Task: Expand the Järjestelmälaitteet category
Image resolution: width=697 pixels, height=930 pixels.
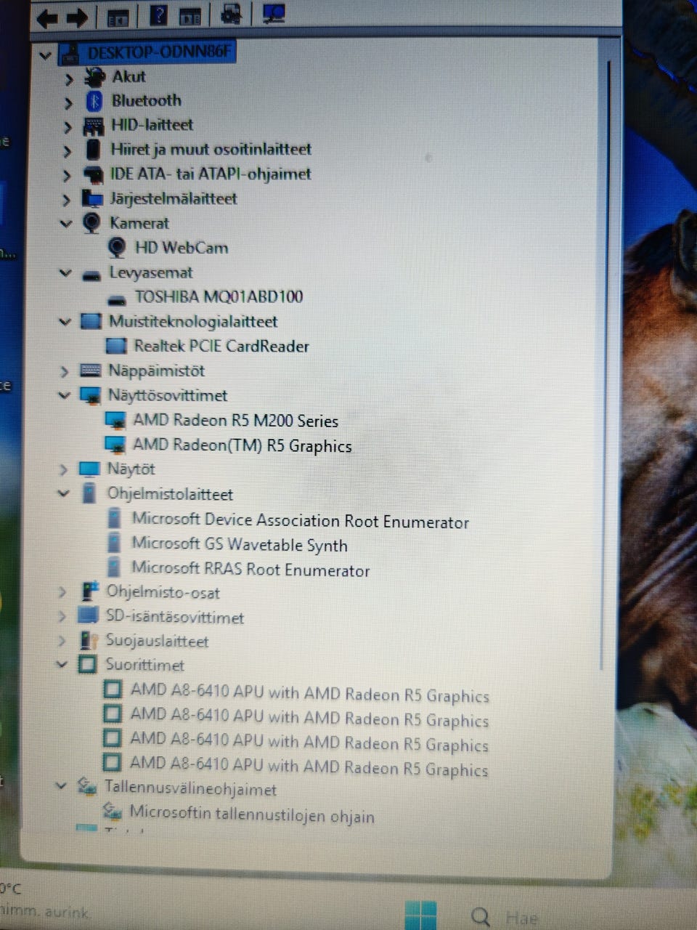Action: [67, 200]
